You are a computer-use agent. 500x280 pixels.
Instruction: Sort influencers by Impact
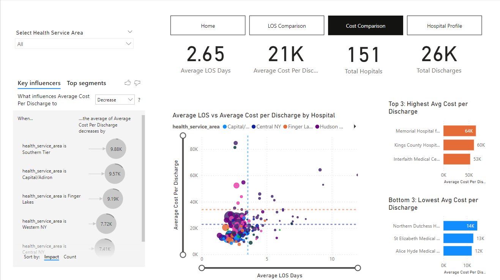coord(52,257)
